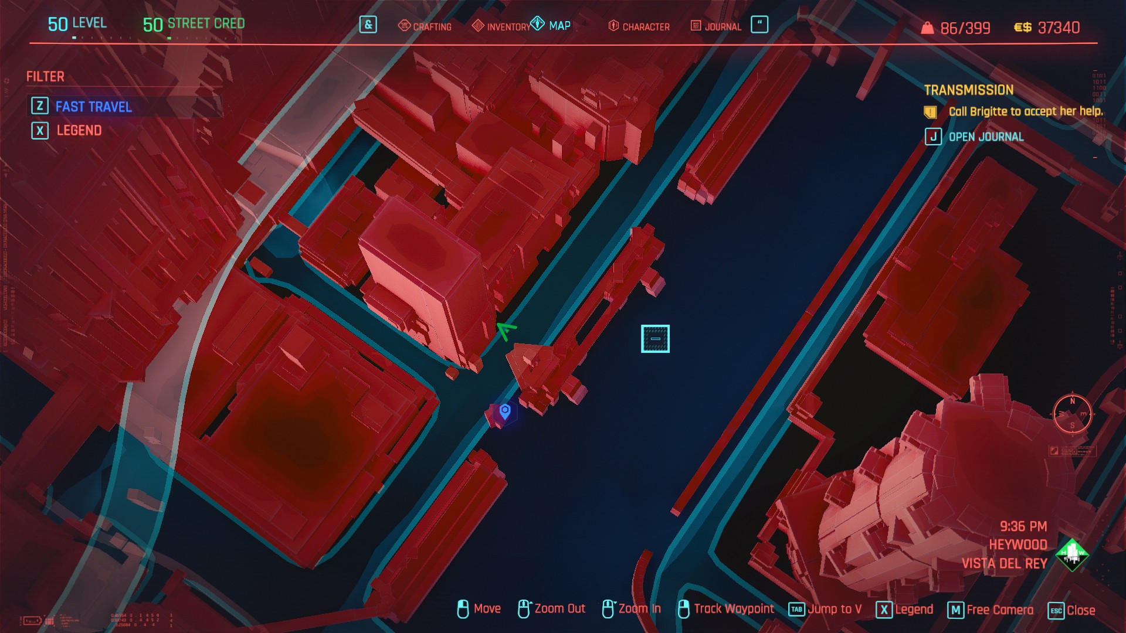Click the compass rose icon
The height and width of the screenshot is (633, 1126).
(1072, 414)
